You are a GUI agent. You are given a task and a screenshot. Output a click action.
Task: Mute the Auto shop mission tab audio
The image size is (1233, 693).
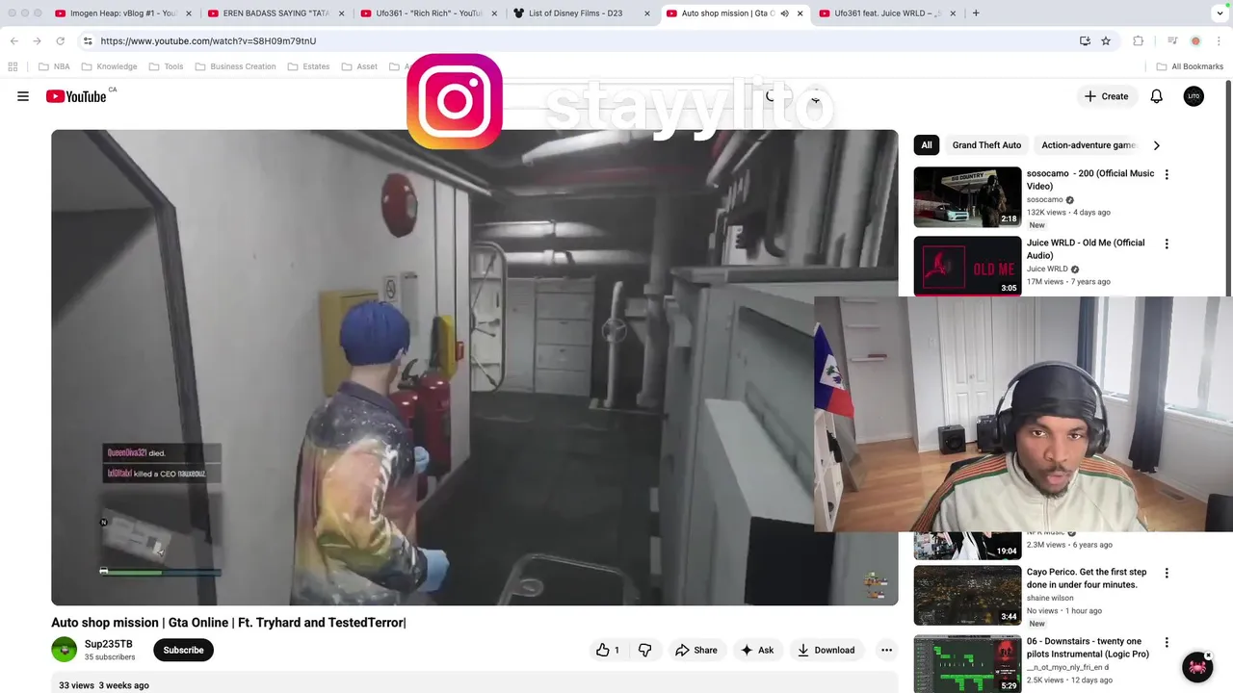click(x=784, y=13)
